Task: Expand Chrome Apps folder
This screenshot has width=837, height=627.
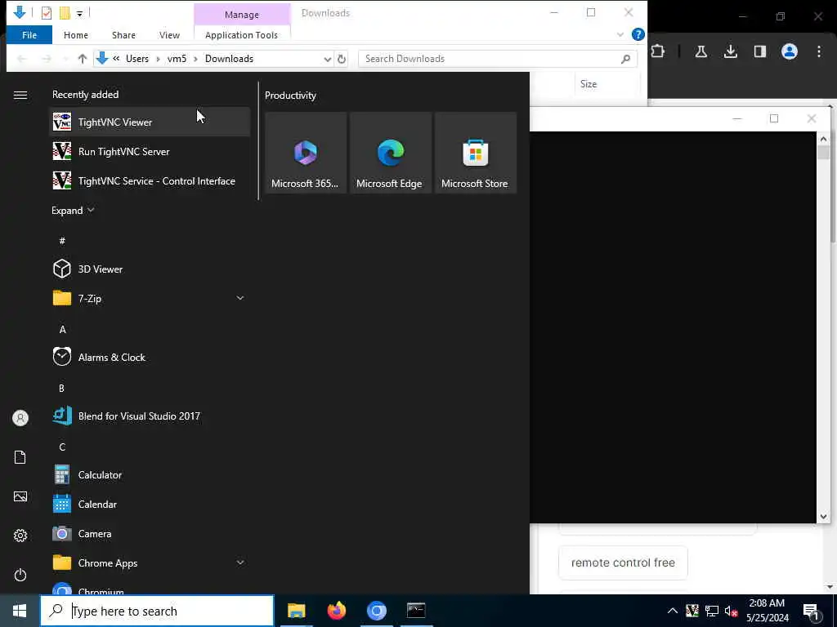Action: point(240,563)
